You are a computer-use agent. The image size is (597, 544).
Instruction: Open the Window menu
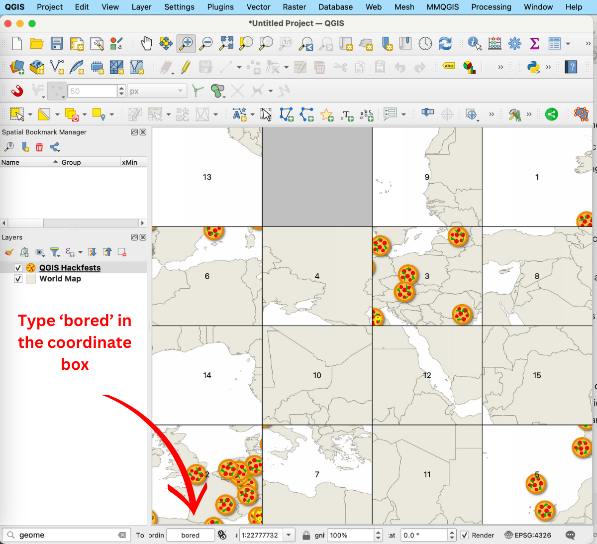tap(538, 7)
